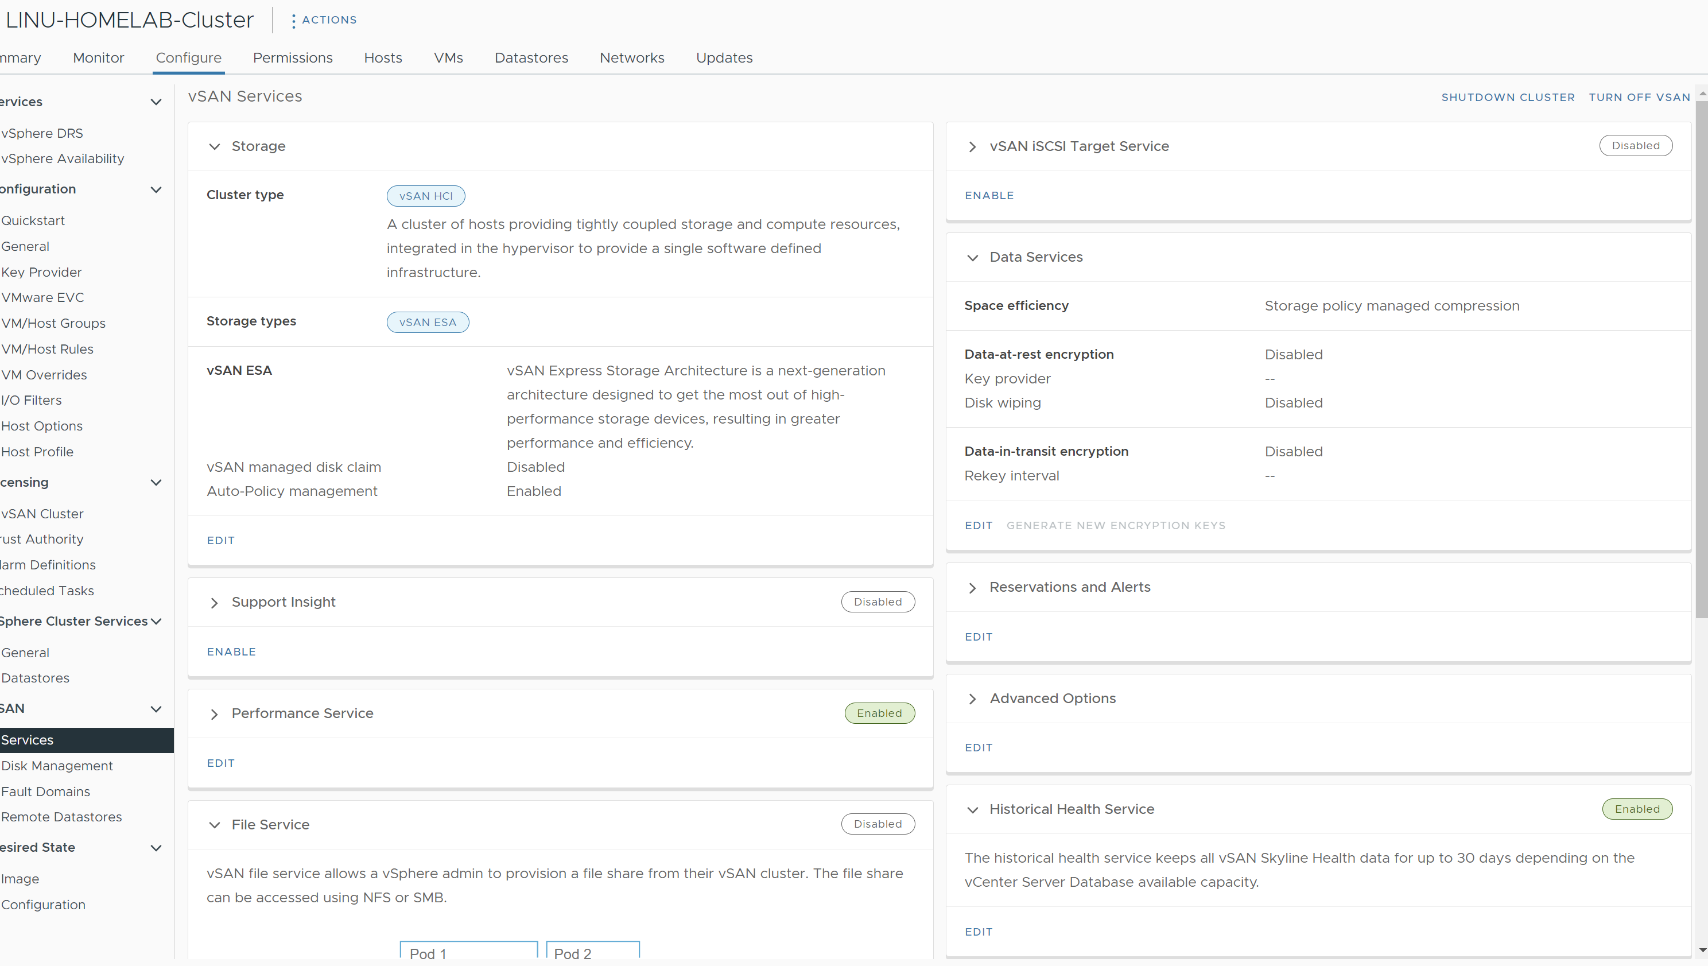Click the Performance Service Enabled badge
This screenshot has width=1708, height=966.
pyautogui.click(x=879, y=713)
